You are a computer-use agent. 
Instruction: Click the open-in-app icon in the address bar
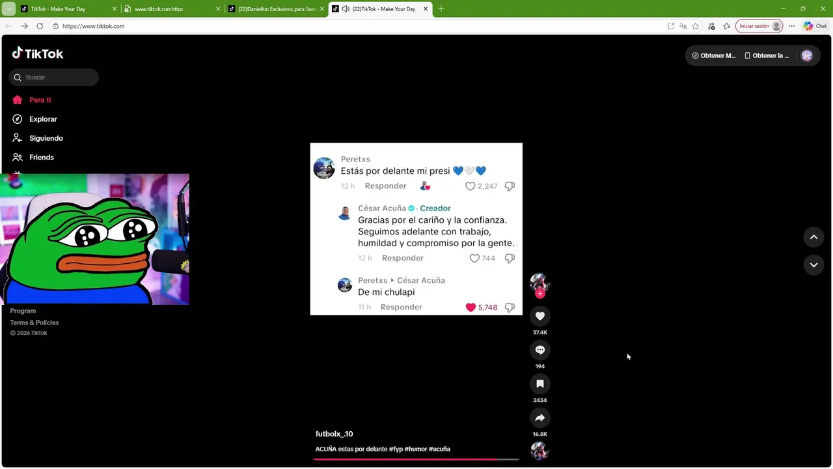(671, 26)
